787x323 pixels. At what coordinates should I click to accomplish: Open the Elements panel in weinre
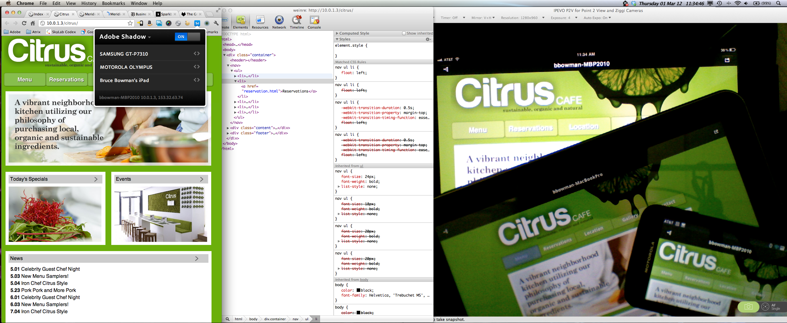240,22
